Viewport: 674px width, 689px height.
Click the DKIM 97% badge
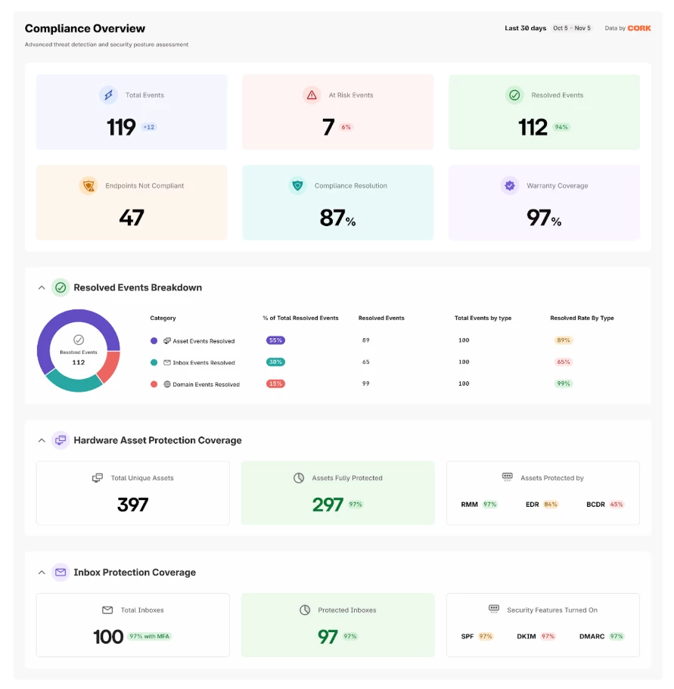point(548,636)
